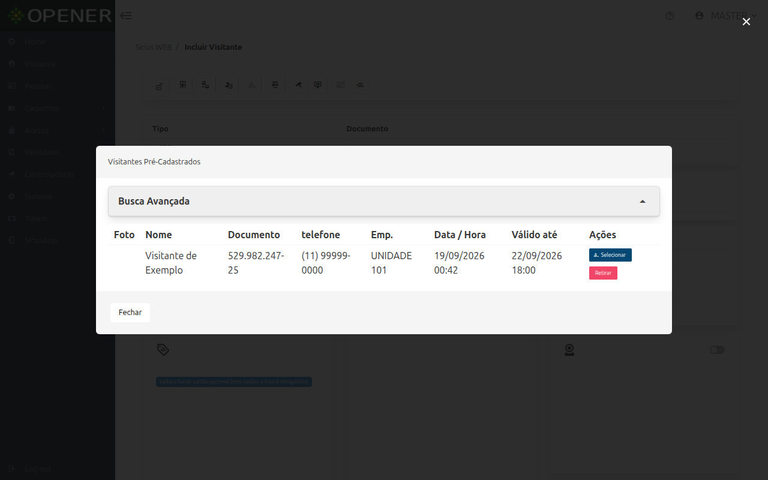Expand the Acesso sidebar menu
This screenshot has width=768, height=480.
(x=58, y=130)
